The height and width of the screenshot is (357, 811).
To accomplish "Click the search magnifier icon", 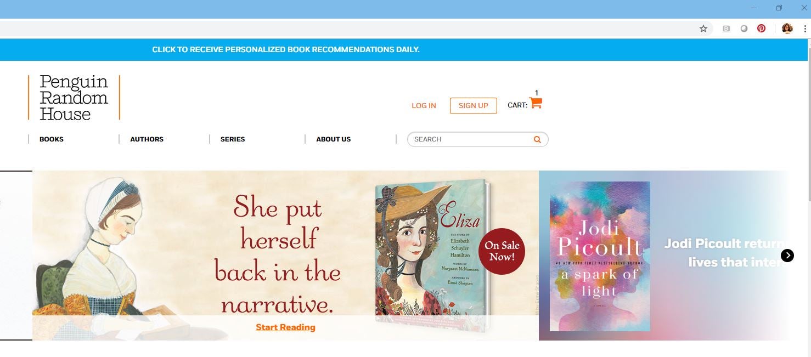I will coord(537,139).
